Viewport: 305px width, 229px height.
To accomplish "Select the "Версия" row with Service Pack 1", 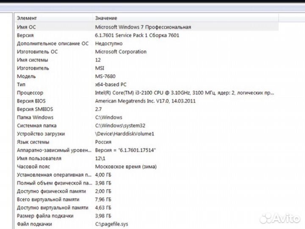I will (x=147, y=35).
